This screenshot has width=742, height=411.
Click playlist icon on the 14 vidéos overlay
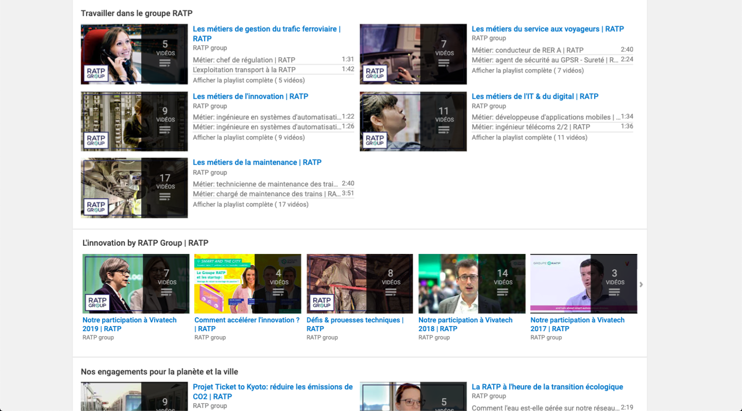pos(502,292)
